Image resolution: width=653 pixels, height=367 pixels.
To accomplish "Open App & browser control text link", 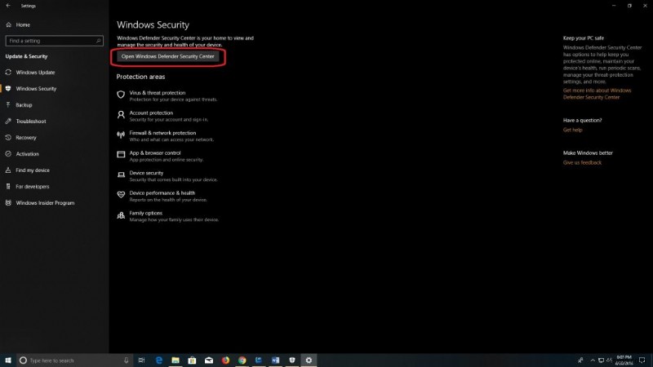I will coord(155,153).
